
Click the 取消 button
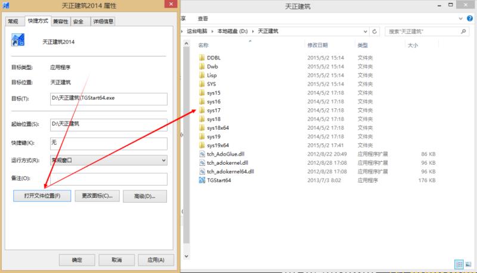[x=116, y=260]
